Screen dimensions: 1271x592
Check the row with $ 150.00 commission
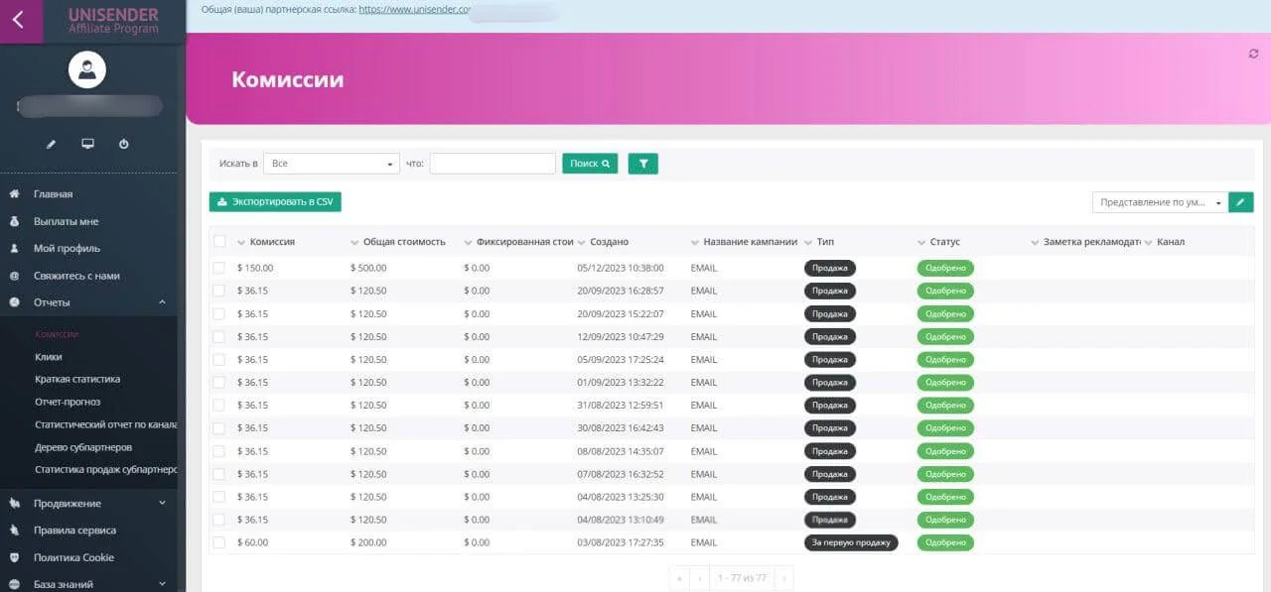click(x=219, y=268)
